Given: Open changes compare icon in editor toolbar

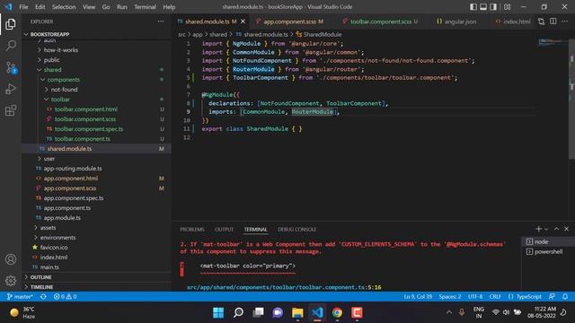Looking at the screenshot, I should [541, 22].
